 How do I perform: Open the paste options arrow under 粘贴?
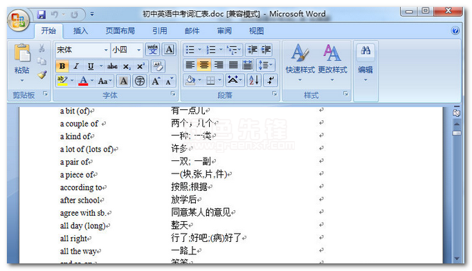(x=22, y=80)
